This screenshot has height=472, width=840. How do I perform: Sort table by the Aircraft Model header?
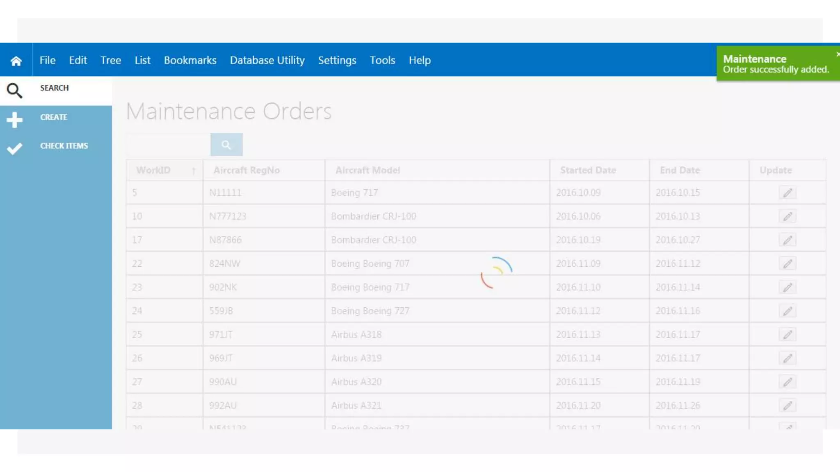tap(367, 170)
